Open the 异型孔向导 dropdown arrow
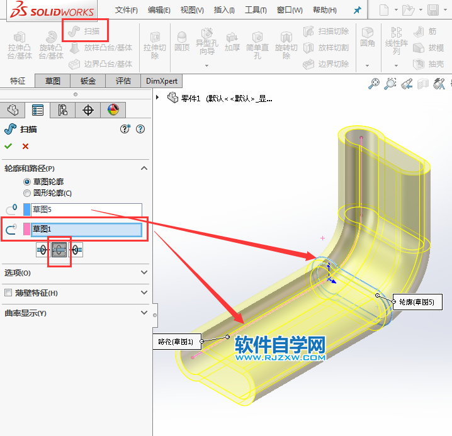Viewport: 452px width, 436px height. (x=206, y=65)
